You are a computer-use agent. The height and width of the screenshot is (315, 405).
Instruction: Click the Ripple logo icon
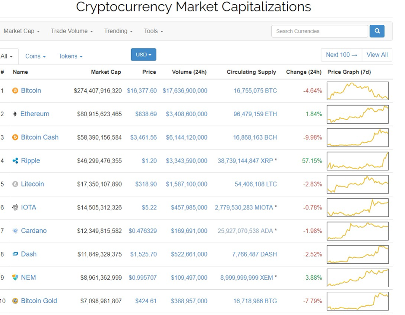pyautogui.click(x=16, y=161)
